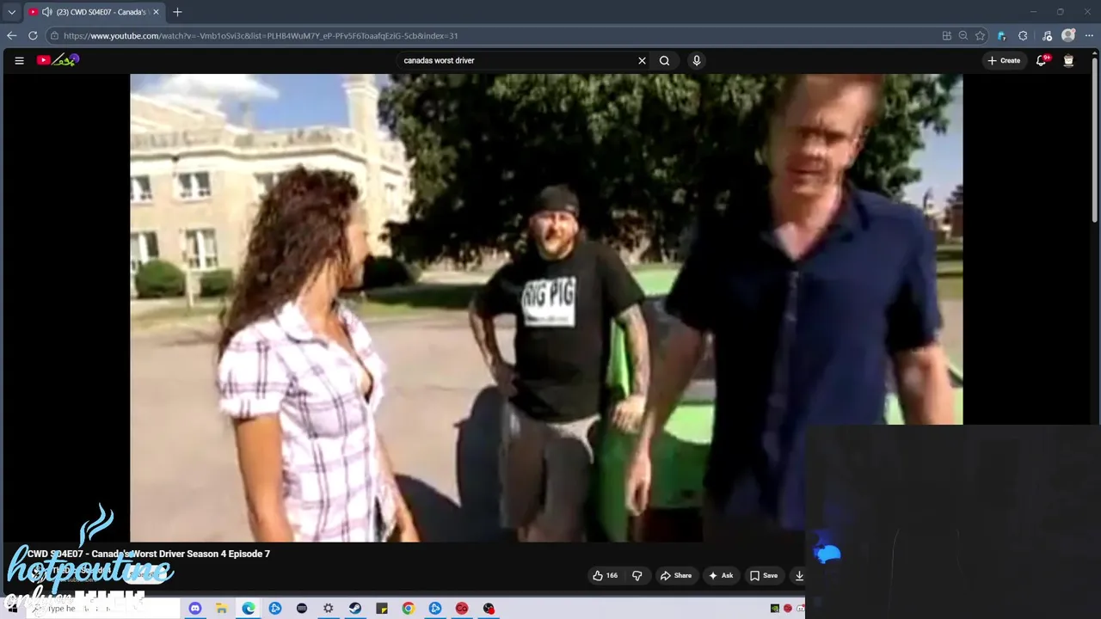Open the browser tab search dropdown
1101x619 pixels.
pos(11,12)
